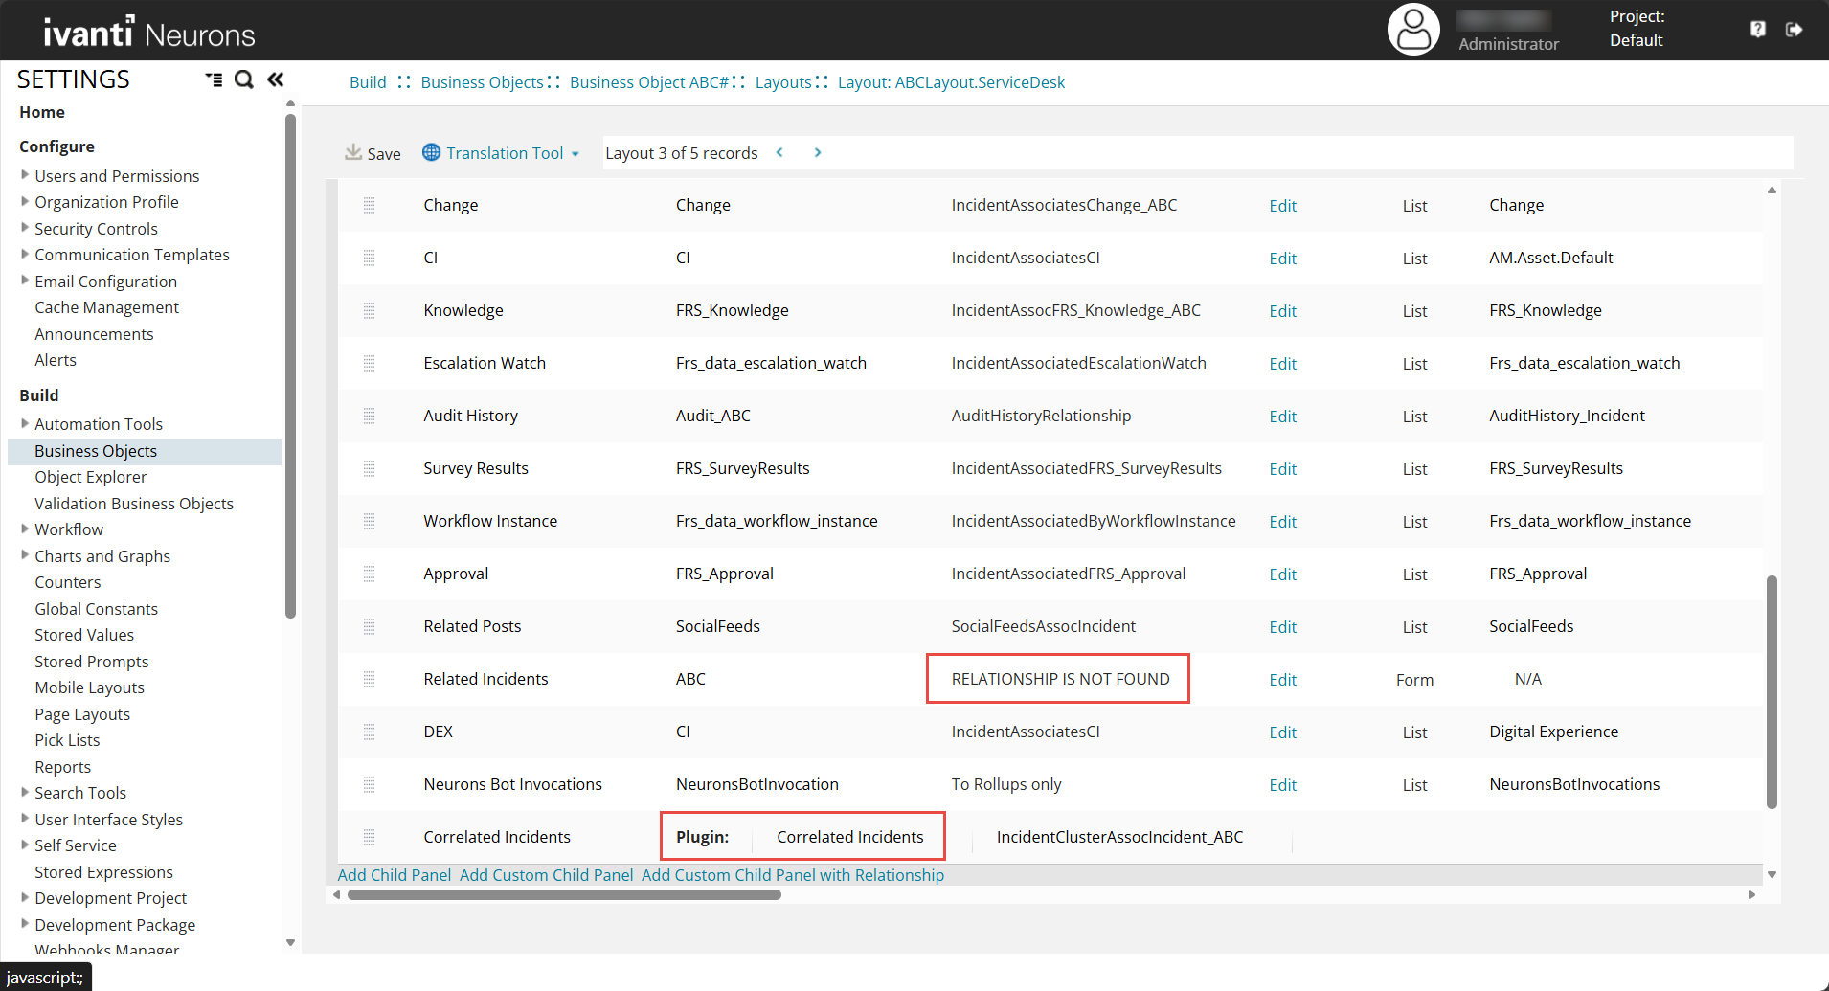Expand the Workflow tree node
Viewport: 1829px width, 991px height.
(25, 529)
